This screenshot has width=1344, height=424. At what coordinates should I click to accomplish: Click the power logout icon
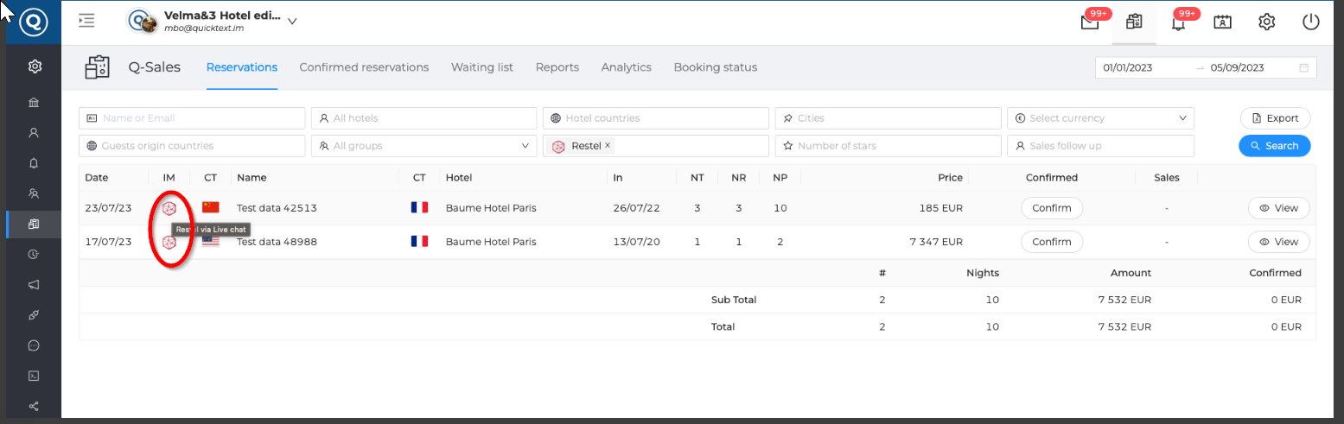click(1310, 22)
